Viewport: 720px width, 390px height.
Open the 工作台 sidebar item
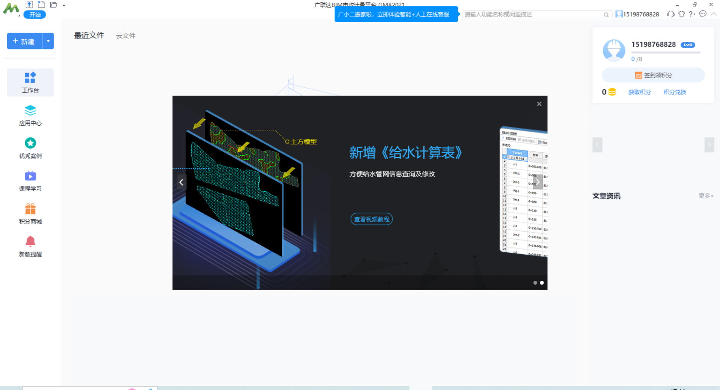(x=30, y=82)
